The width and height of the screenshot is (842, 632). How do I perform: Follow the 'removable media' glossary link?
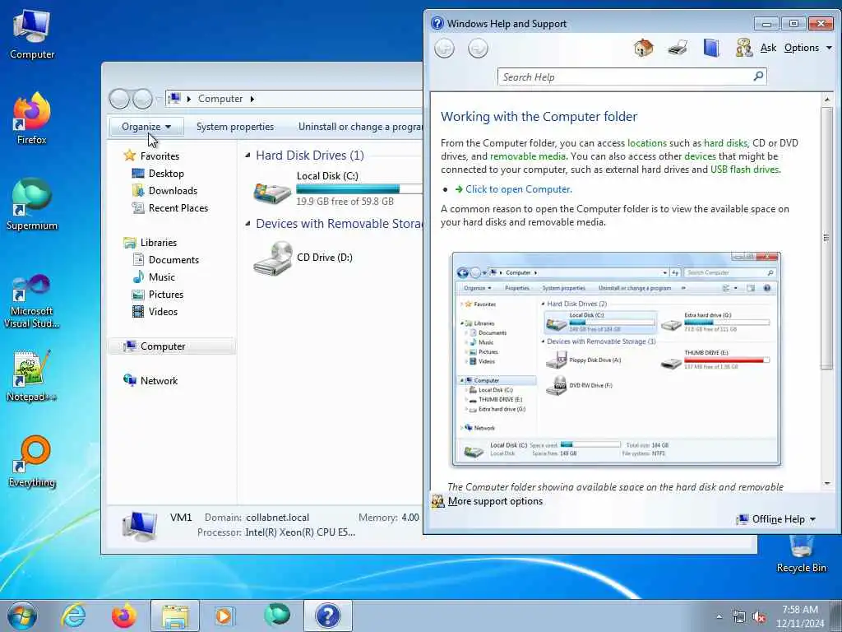pos(527,156)
